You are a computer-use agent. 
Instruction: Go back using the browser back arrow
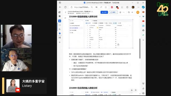[x=60, y=7]
